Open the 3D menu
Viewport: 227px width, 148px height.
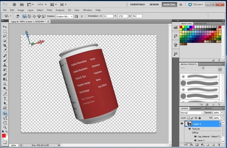(x=69, y=10)
